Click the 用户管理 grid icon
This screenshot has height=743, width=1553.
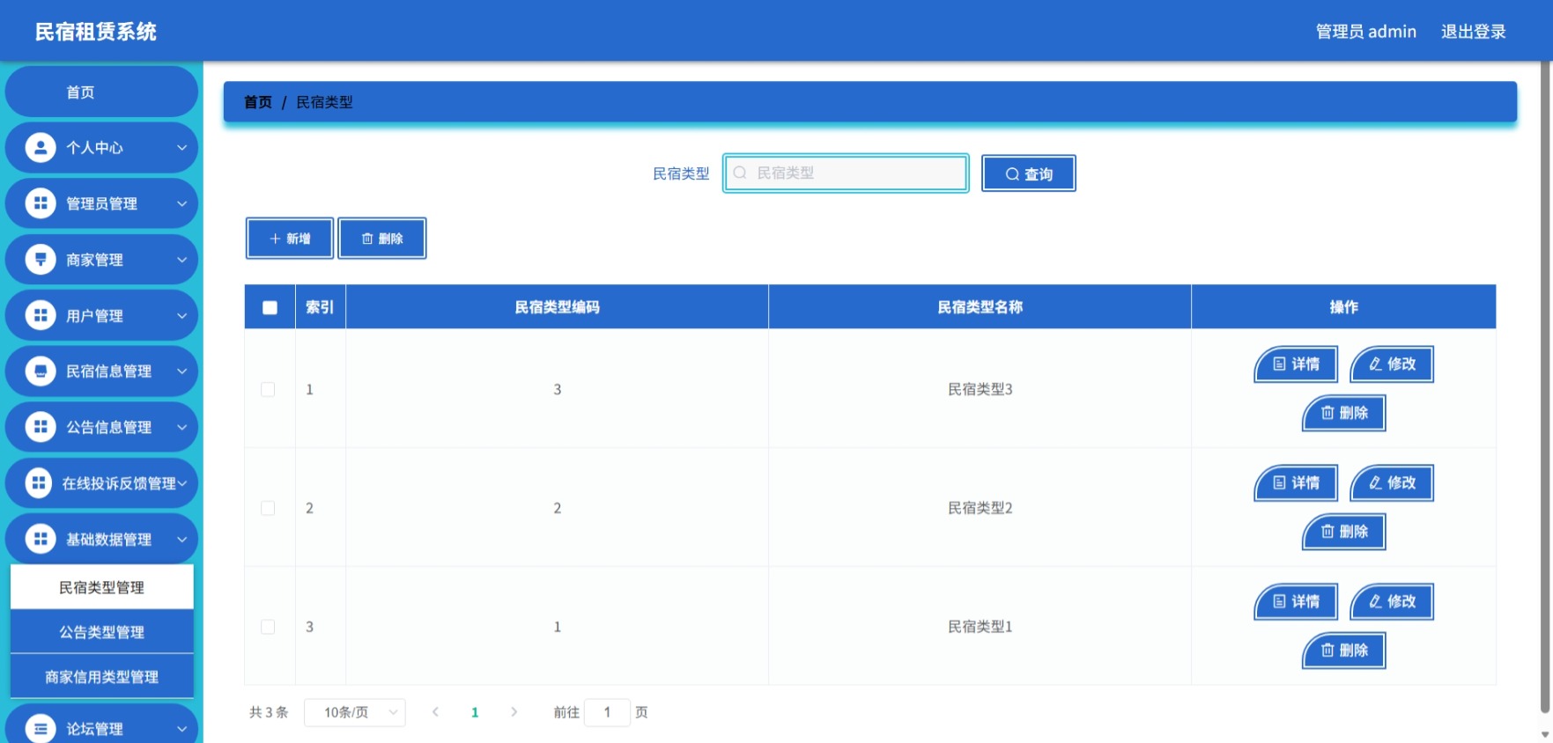pos(41,315)
